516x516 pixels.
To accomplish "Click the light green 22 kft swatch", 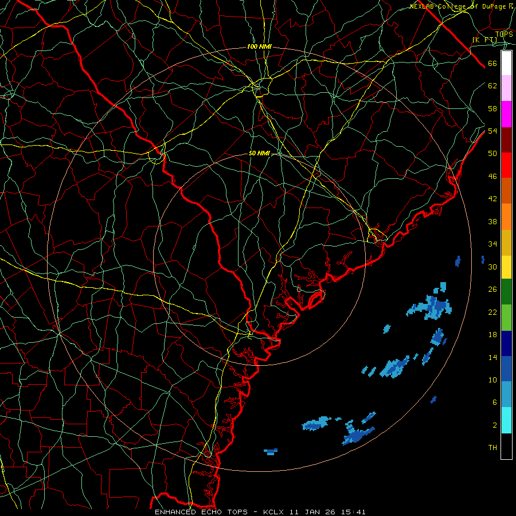I will click(506, 318).
